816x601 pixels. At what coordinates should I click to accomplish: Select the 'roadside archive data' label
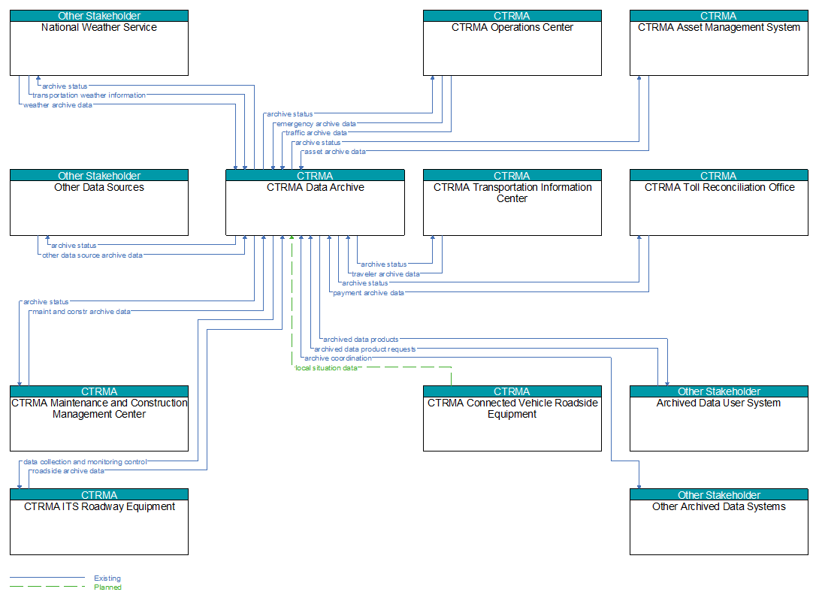(68, 471)
